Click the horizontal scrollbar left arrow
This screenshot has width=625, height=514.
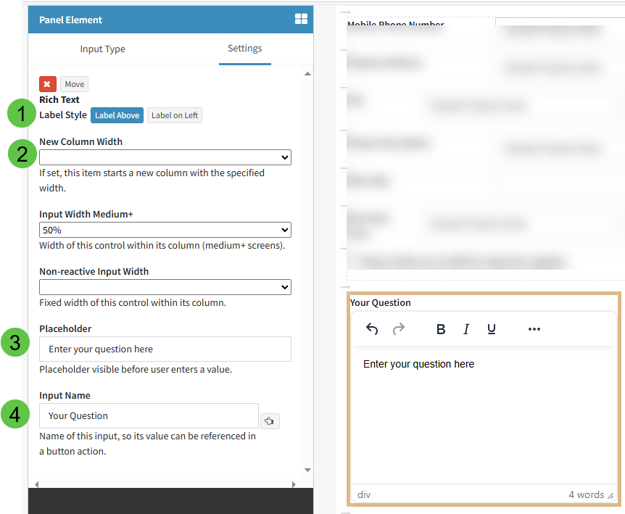tap(37, 484)
